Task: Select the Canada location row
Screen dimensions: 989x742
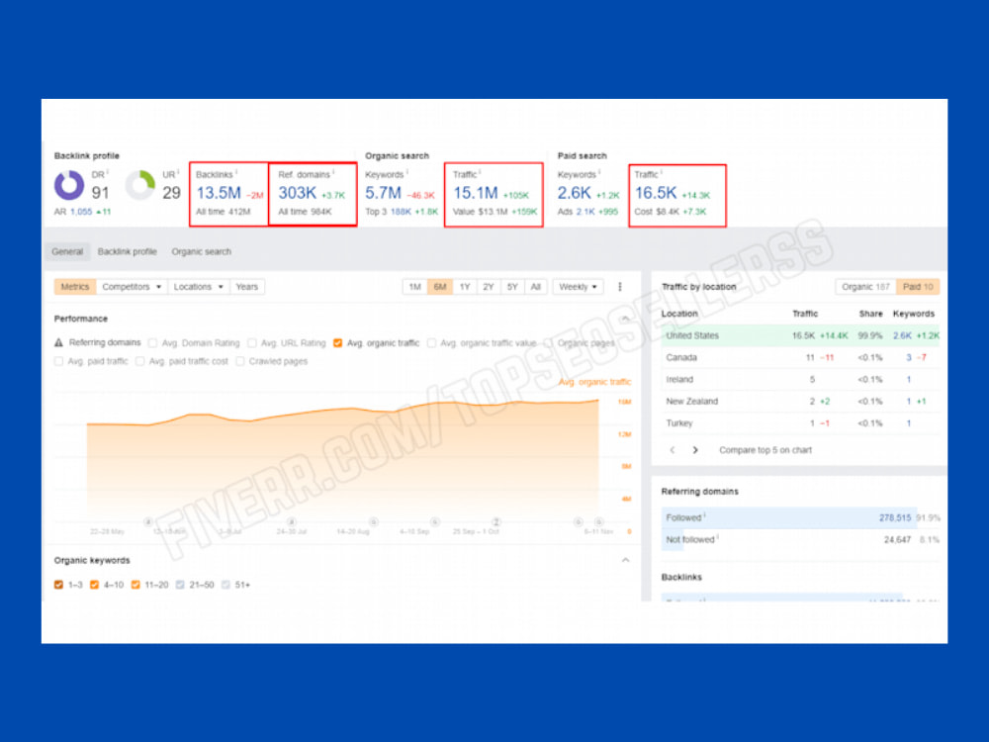Action: [x=800, y=357]
